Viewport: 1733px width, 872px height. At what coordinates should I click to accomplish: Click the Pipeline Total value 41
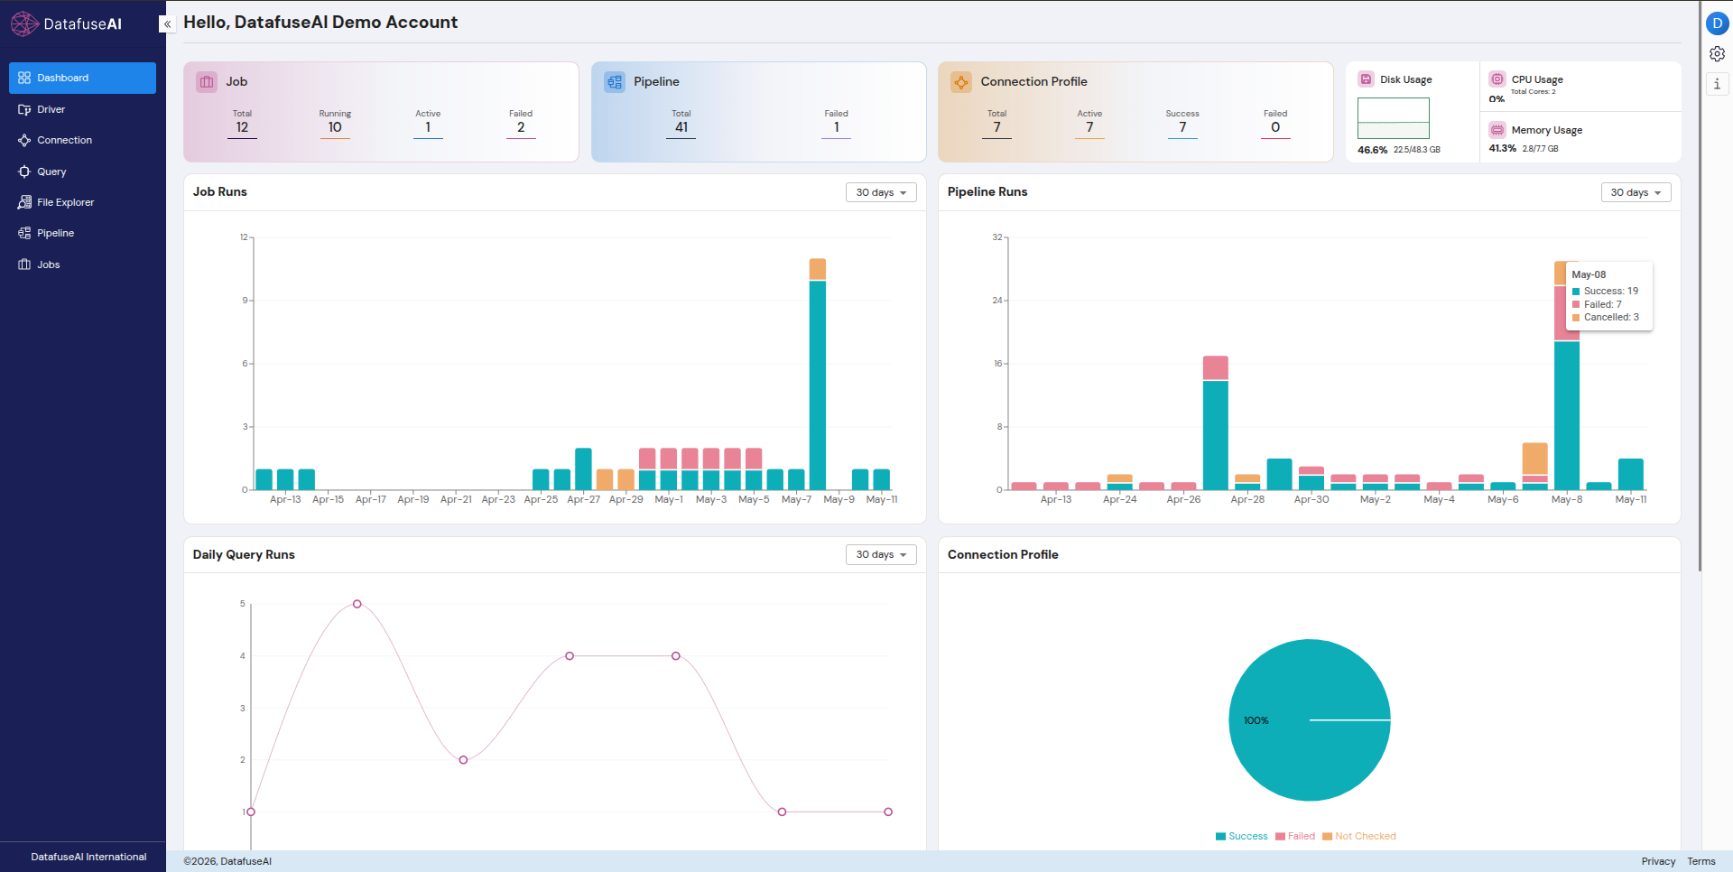click(681, 127)
